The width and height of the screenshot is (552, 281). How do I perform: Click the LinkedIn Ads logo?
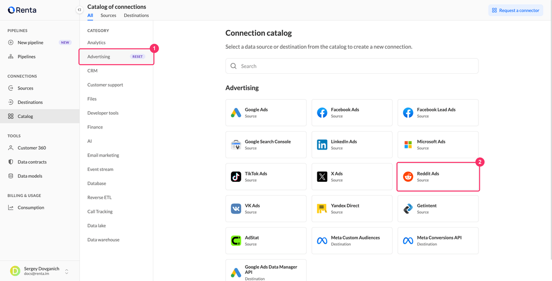coord(322,144)
